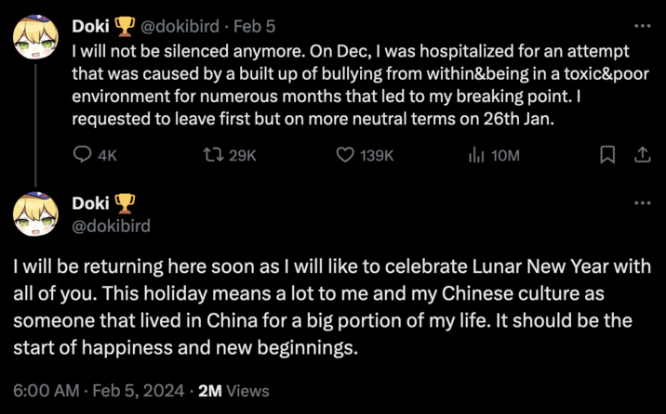666x414 pixels.
Task: Click Doki's avatar on second tweet
Action: pyautogui.click(x=35, y=214)
